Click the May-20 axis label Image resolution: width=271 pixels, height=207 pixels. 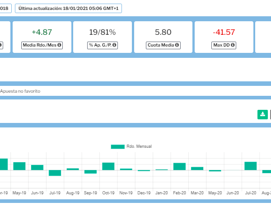coord(215,193)
